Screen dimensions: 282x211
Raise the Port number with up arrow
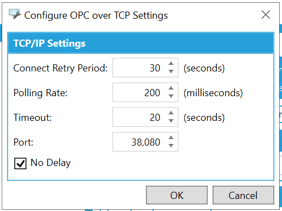point(171,138)
